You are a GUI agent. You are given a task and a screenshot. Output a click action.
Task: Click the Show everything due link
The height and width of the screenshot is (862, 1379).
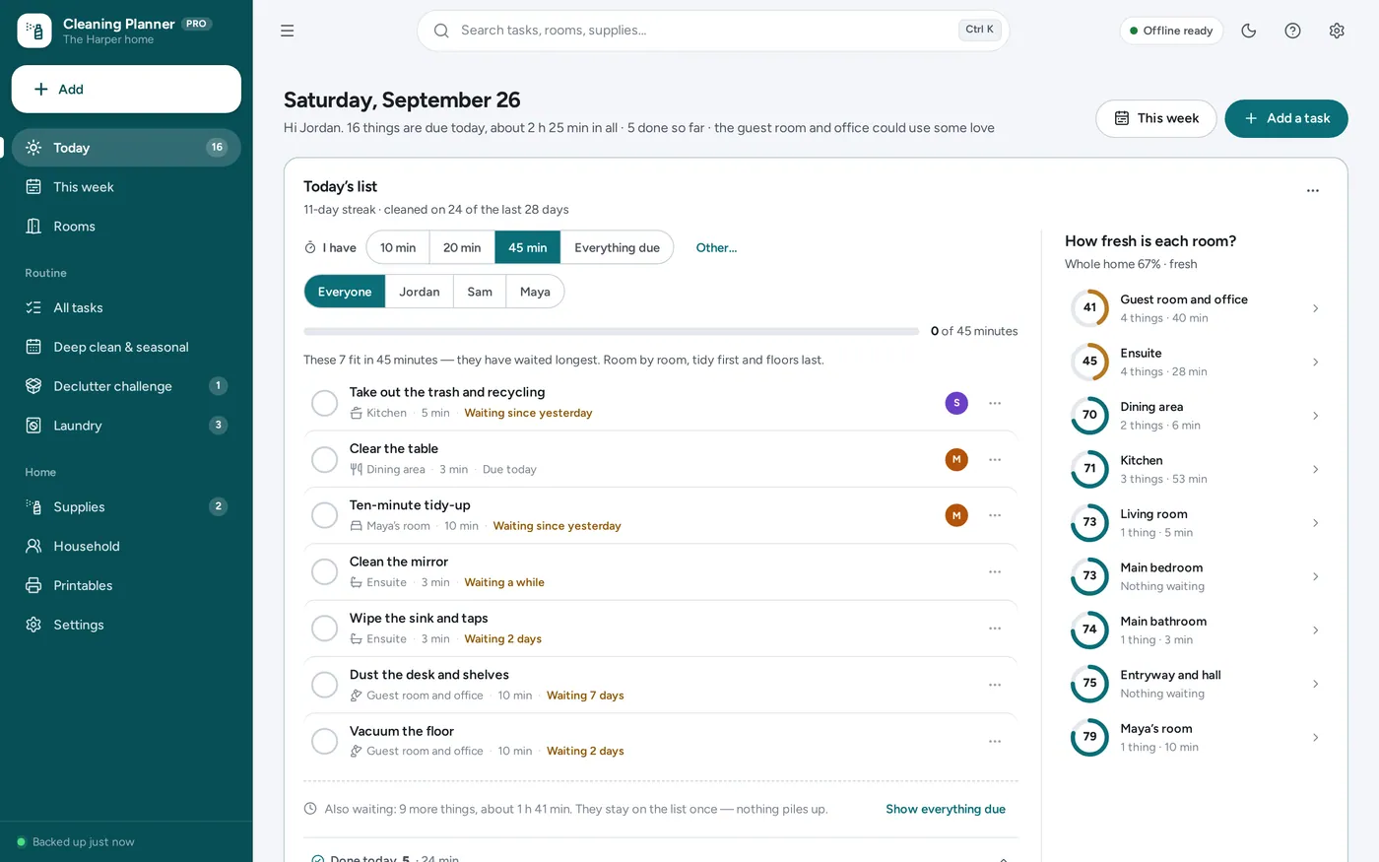[946, 809]
